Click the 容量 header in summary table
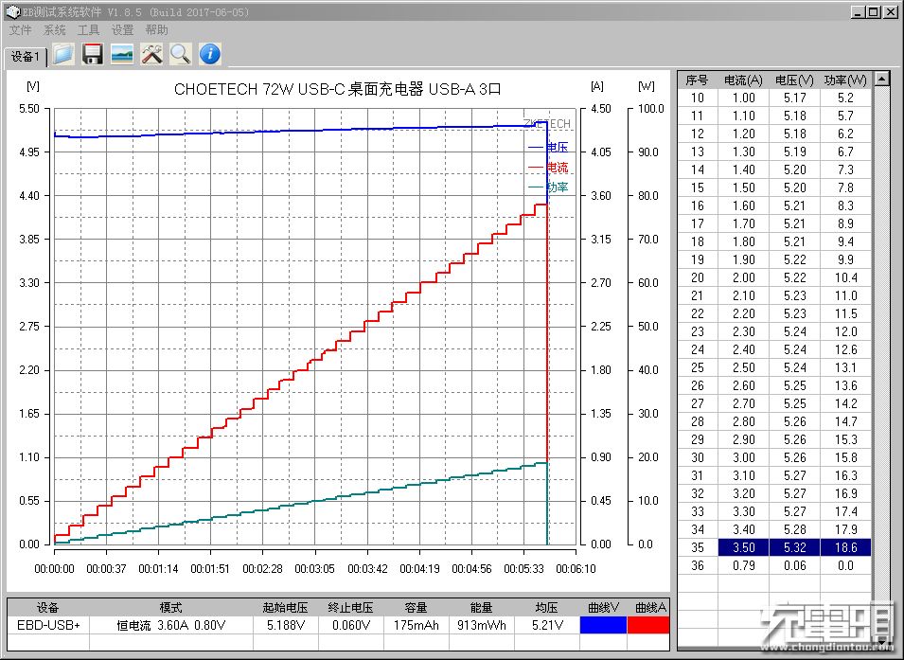This screenshot has height=660, width=904. tap(416, 608)
